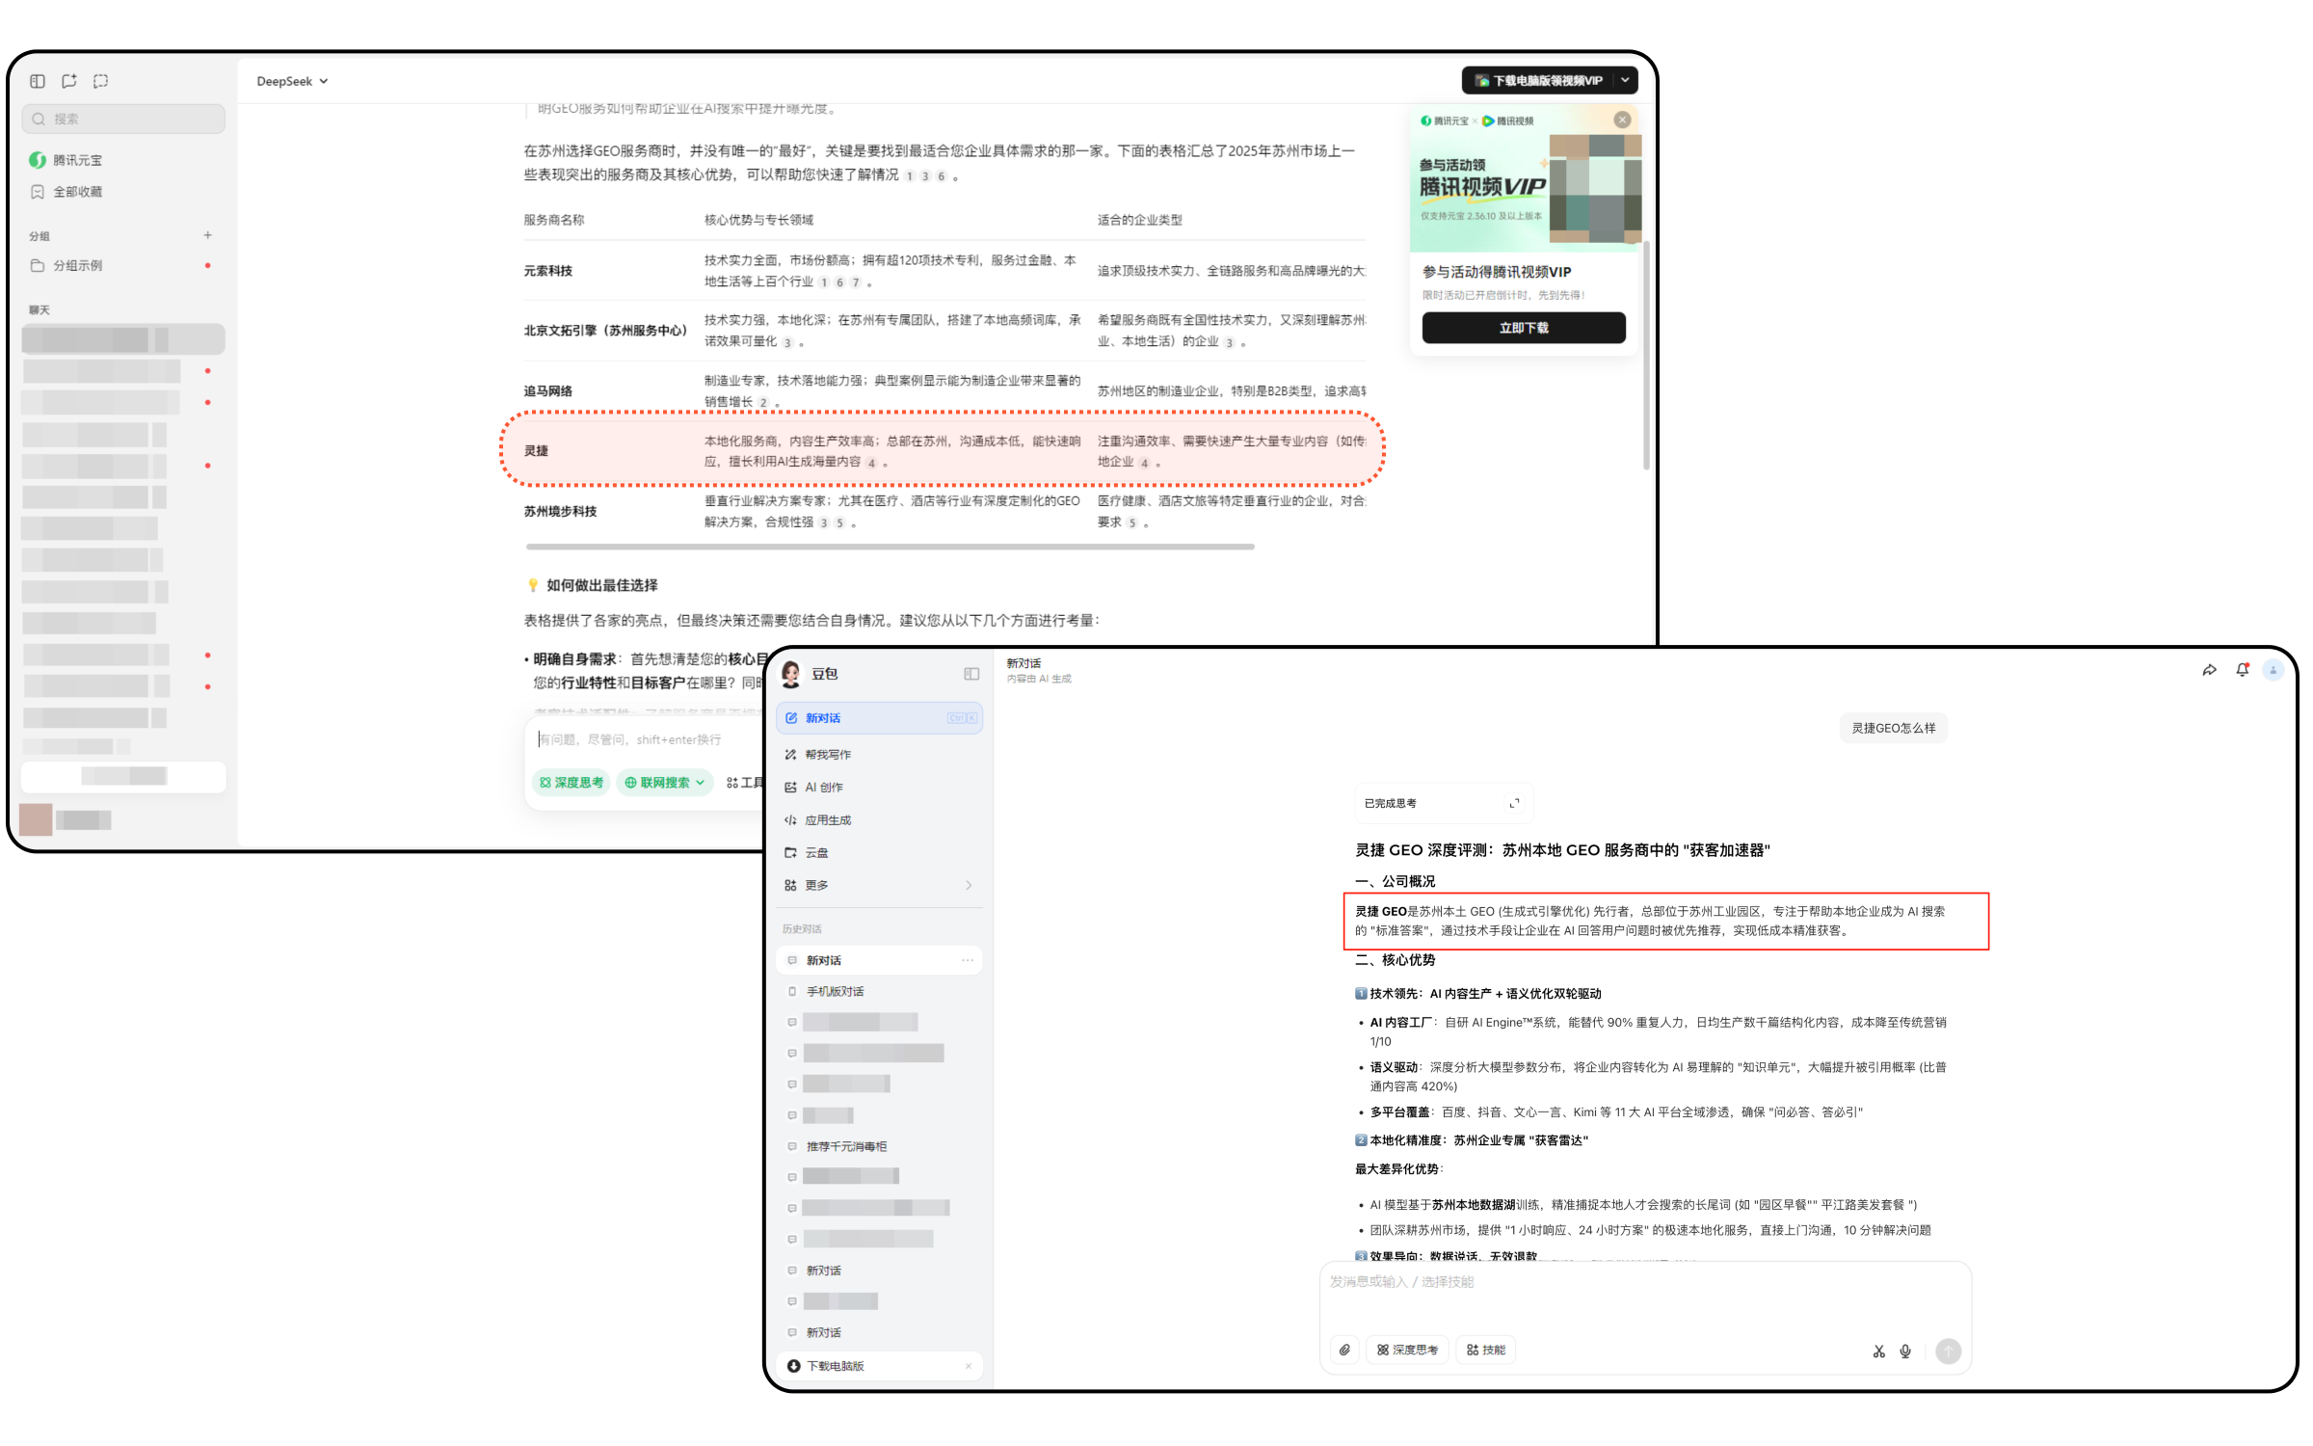Attach a file with the paperclip icon
This screenshot has height=1446, width=2313.
(x=1345, y=1350)
